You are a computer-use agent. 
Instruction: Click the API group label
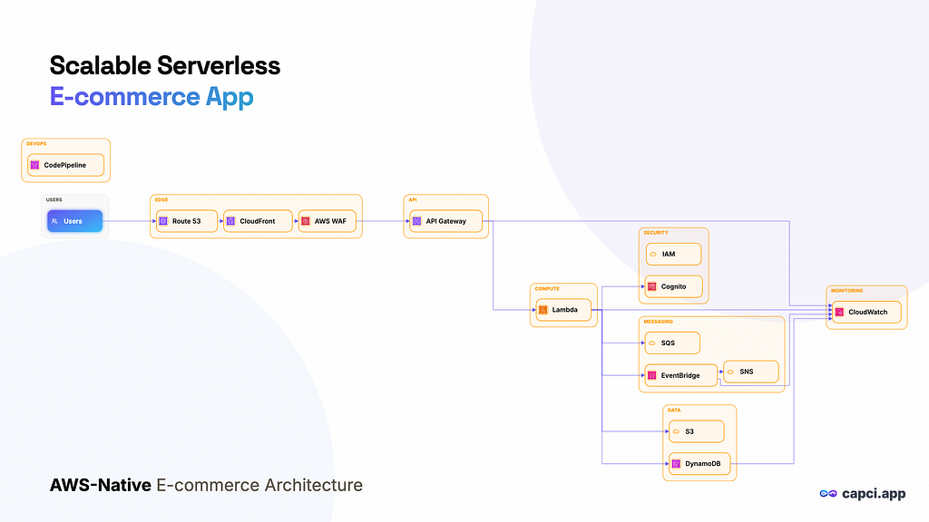[413, 200]
